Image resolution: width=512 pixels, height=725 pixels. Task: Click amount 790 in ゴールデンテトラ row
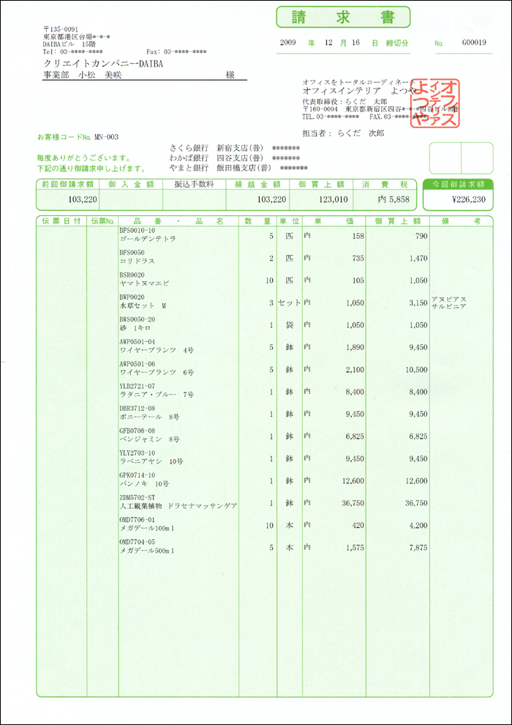pyautogui.click(x=421, y=236)
